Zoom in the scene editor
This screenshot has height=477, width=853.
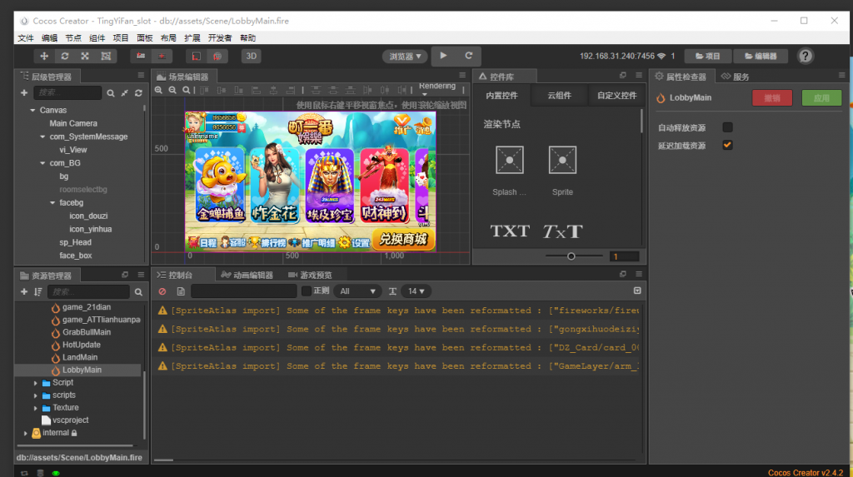[x=158, y=90]
